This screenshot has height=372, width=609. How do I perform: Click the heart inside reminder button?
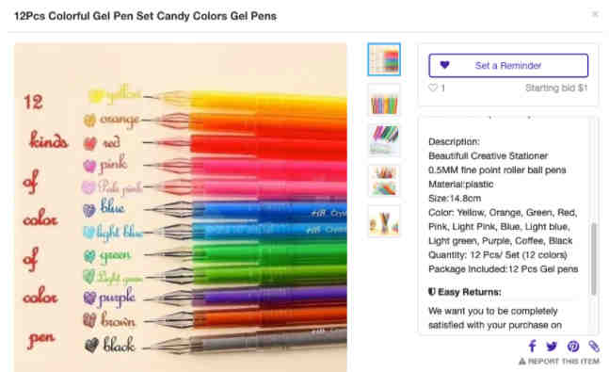tap(444, 65)
